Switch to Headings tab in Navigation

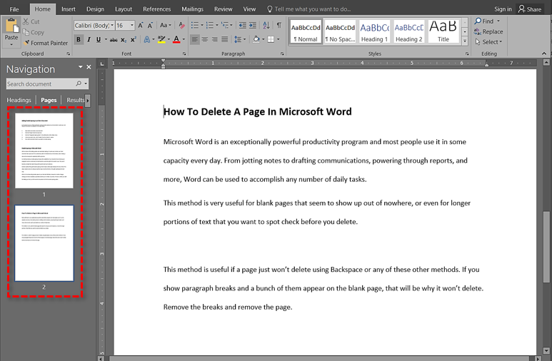(x=19, y=101)
